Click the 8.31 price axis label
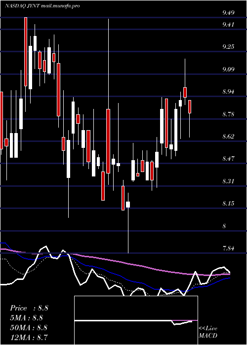Image resolution: width=247 pixels, height=345 pixels. point(228,181)
